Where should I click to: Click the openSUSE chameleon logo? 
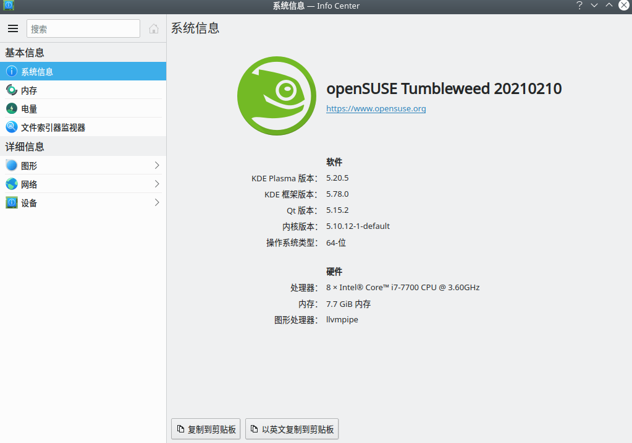[277, 96]
